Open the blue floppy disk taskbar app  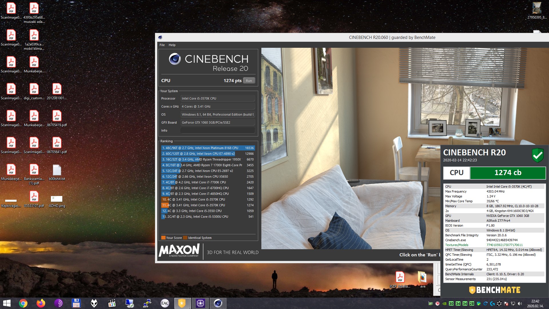point(76,303)
